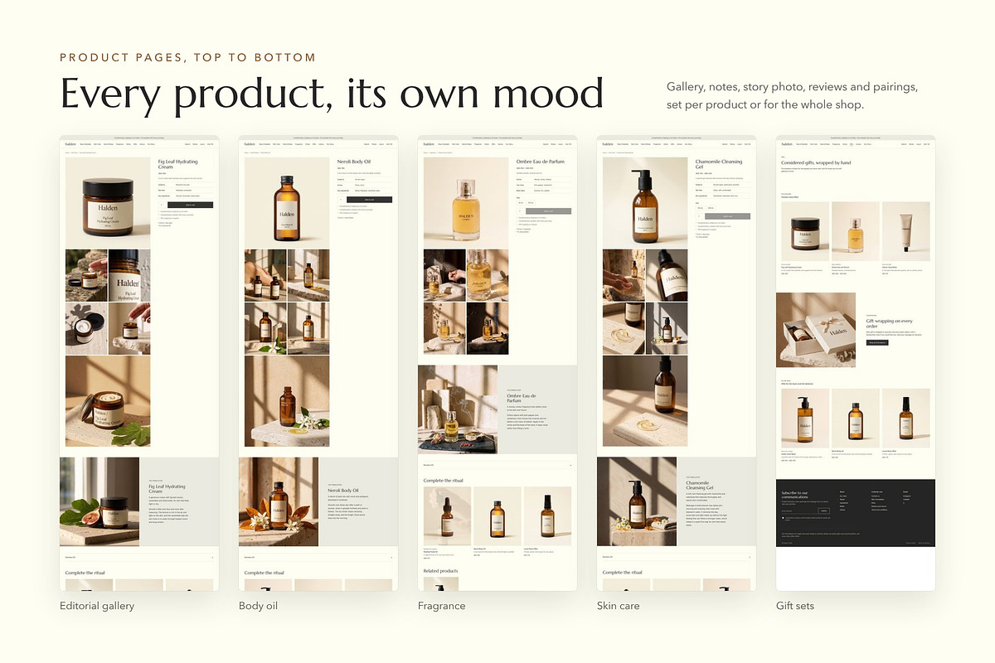Open the halden logo on the Skin care page

pyautogui.click(x=607, y=143)
